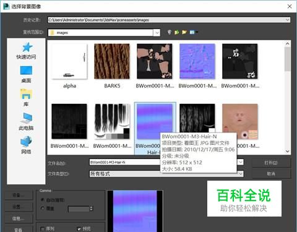Go back to the last visited folder

(x=170, y=32)
